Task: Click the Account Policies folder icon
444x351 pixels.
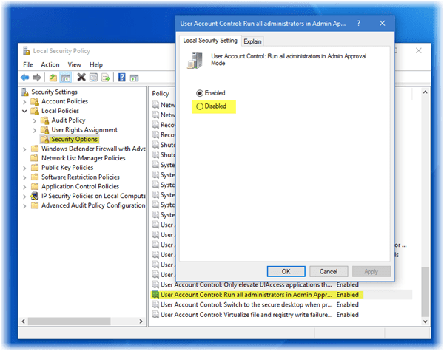Action: coord(35,101)
